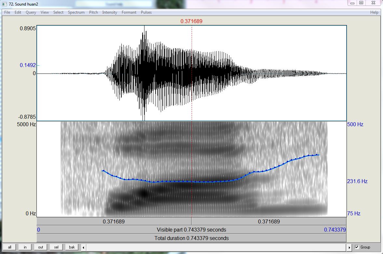Click the Praat window icon in title bar
Viewport: 383px width, 254px height.
(x=5, y=4)
